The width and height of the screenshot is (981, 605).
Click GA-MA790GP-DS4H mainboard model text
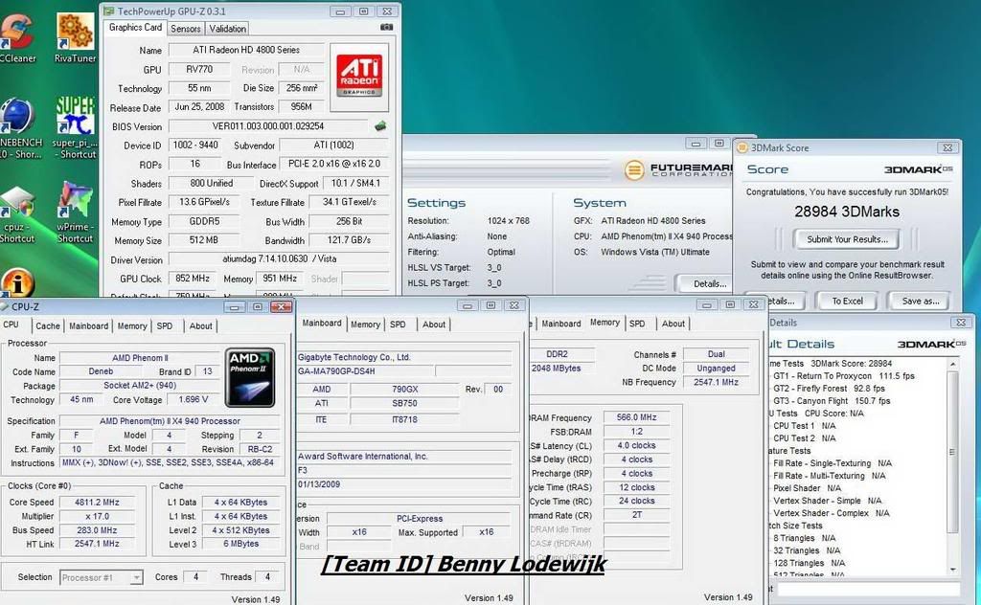pyautogui.click(x=336, y=371)
